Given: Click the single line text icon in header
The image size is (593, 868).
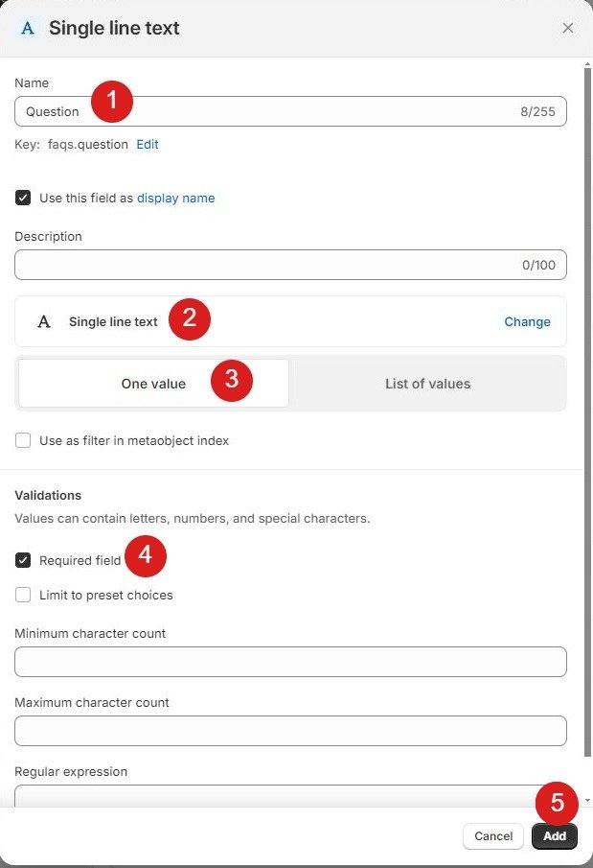Looking at the screenshot, I should point(28,28).
